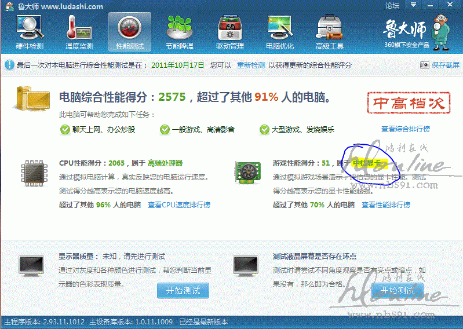Click the 主程序版本 version text in status bar

pyautogui.click(x=44, y=321)
